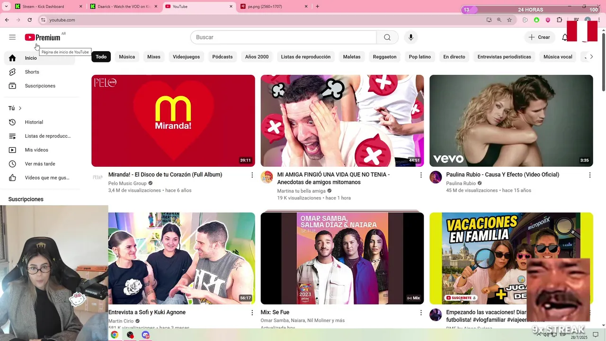This screenshot has height=341, width=606.
Task: Click the volume icon in the system tray
Action: click(x=546, y=335)
